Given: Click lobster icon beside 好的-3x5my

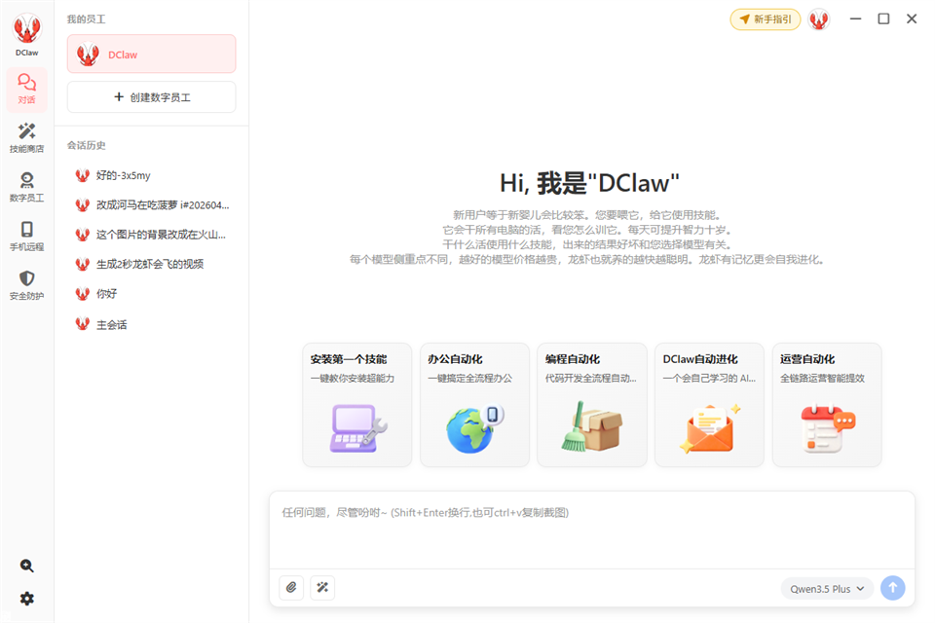Looking at the screenshot, I should (x=82, y=175).
